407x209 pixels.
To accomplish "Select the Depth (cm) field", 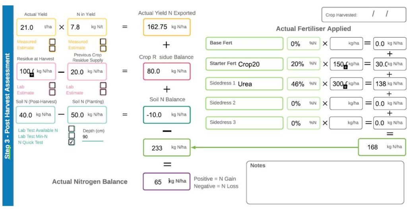I will click(92, 137).
